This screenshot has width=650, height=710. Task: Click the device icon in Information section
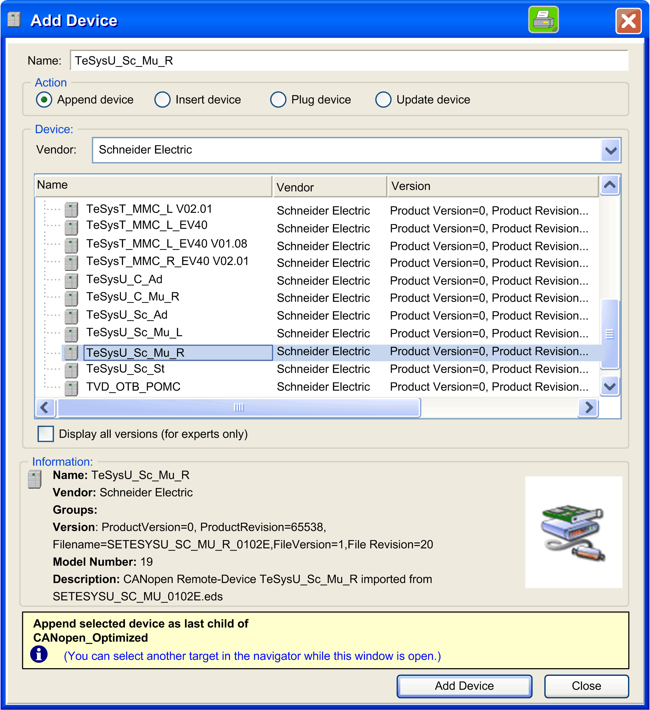coord(34,479)
